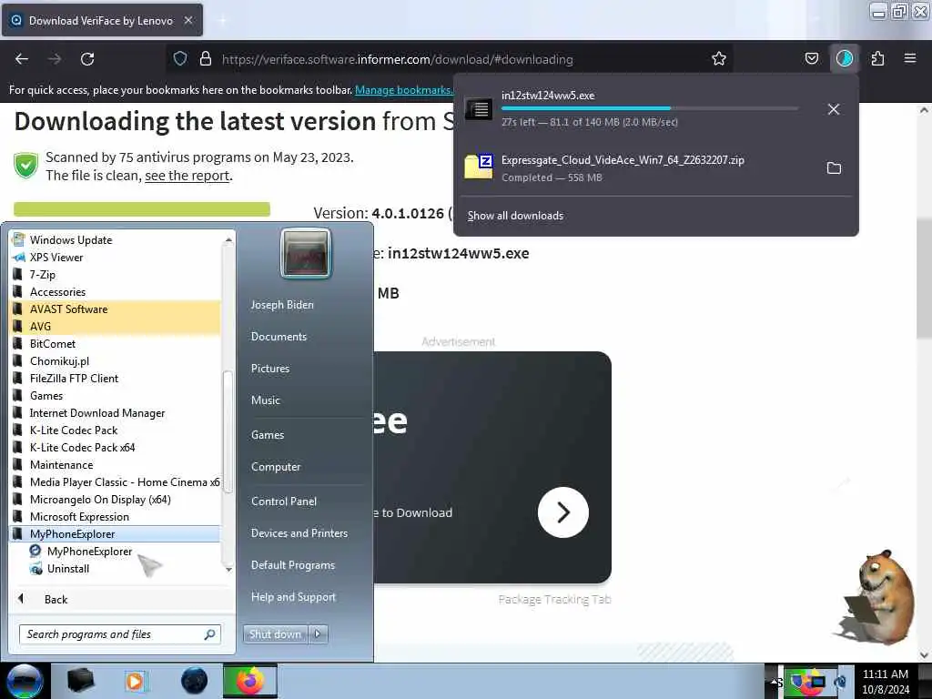Click the user account picture
This screenshot has width=932, height=699.
(306, 254)
